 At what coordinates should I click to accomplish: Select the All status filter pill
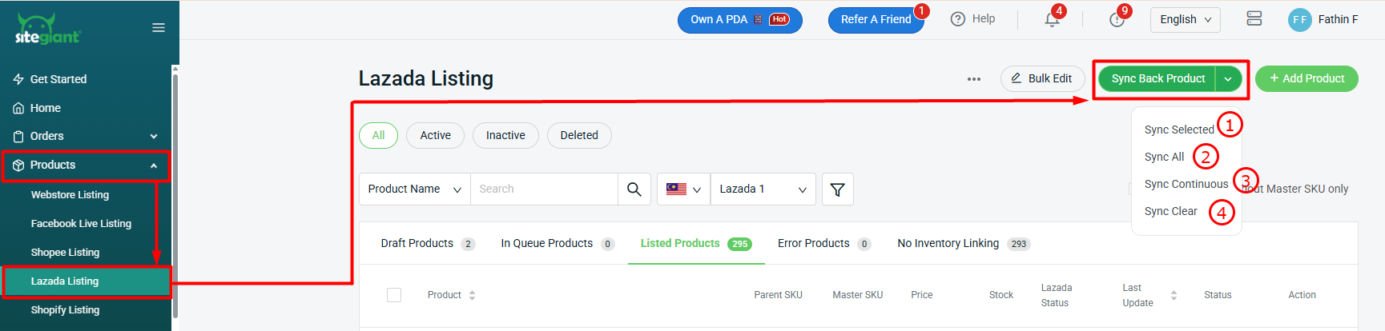(378, 136)
